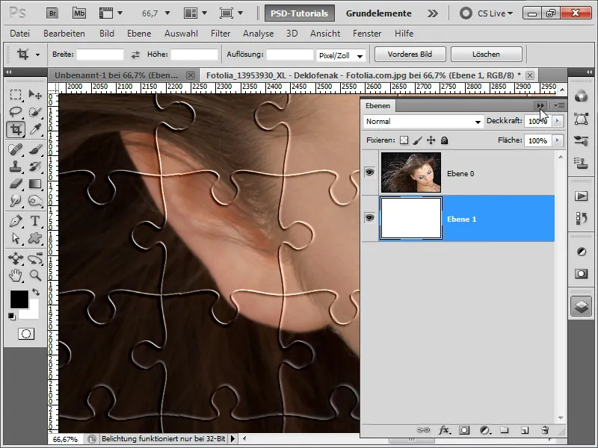This screenshot has width=598, height=448.
Task: Select the Gradient tool
Action: [35, 184]
